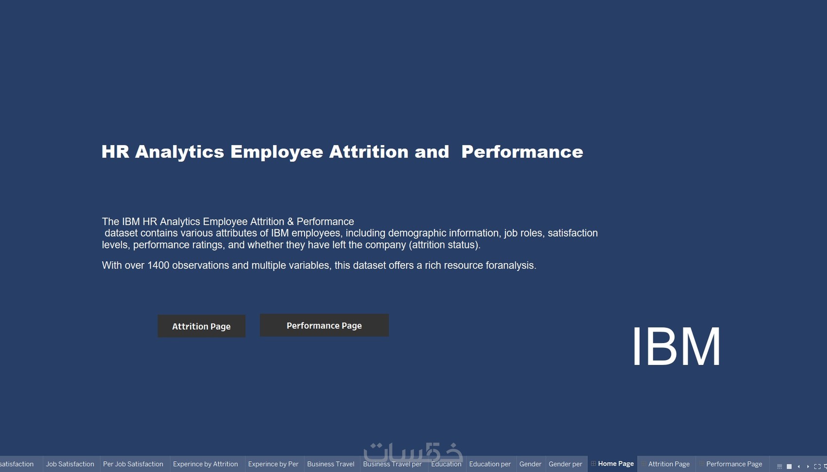Click the large IBM logo text
The width and height of the screenshot is (827, 472).
tap(676, 346)
